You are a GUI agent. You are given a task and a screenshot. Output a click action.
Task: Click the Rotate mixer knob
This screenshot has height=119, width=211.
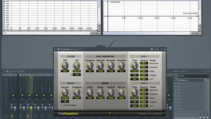pos(100,93)
